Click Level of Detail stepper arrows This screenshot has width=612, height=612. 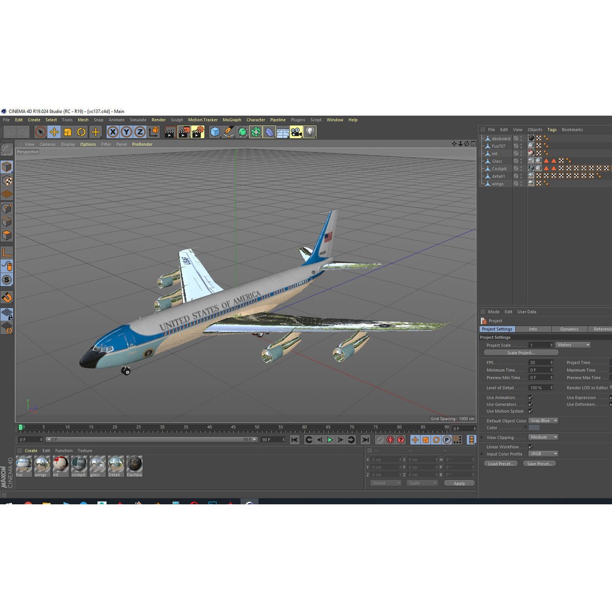click(x=551, y=388)
